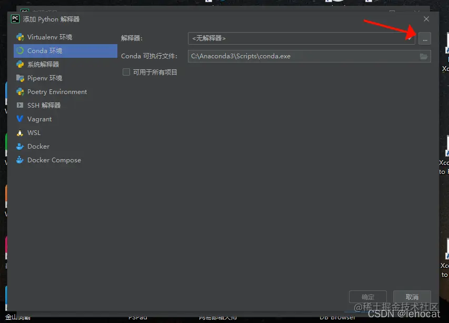This screenshot has height=323, width=449.
Task: Select Docker Compose interpreter type
Action: point(65,160)
